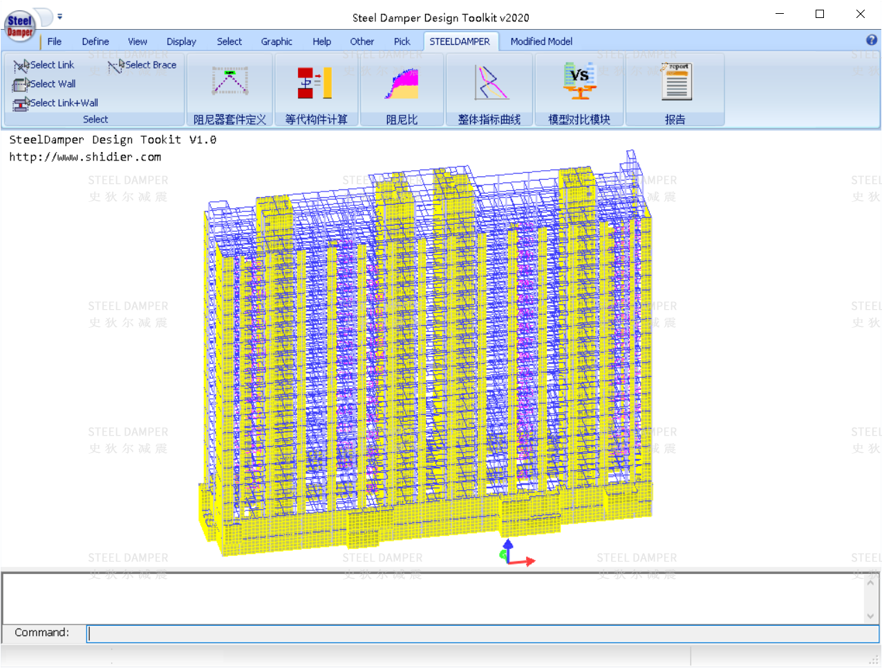Image resolution: width=882 pixels, height=668 pixels.
Task: Click the 等代构件计算 label
Action: tap(317, 120)
